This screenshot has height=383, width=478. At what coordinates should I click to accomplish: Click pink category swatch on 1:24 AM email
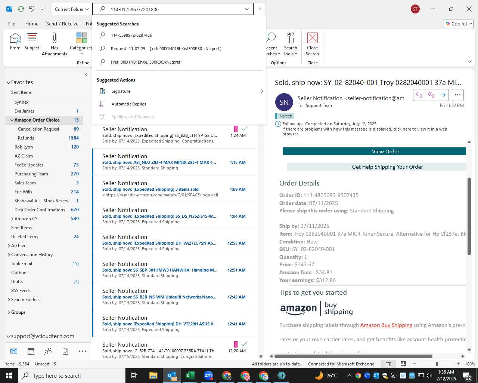(236, 129)
